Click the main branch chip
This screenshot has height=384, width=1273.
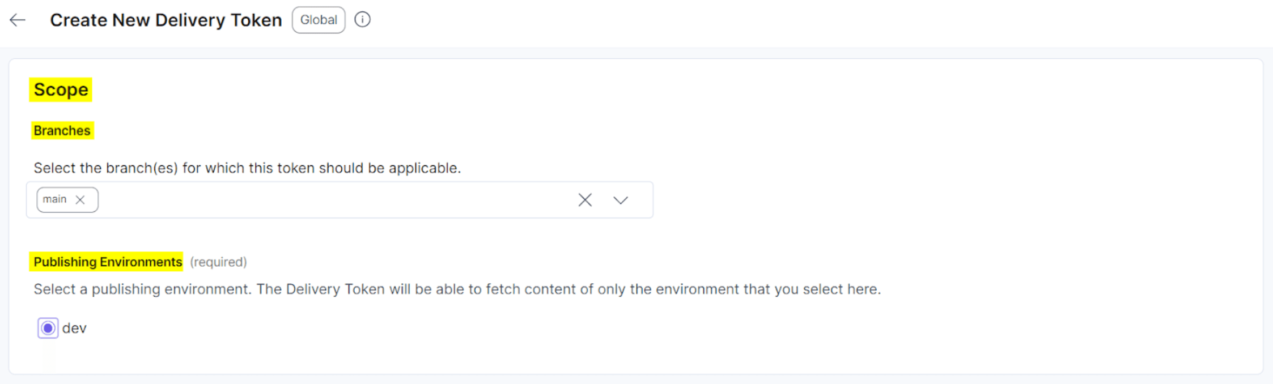tap(55, 199)
